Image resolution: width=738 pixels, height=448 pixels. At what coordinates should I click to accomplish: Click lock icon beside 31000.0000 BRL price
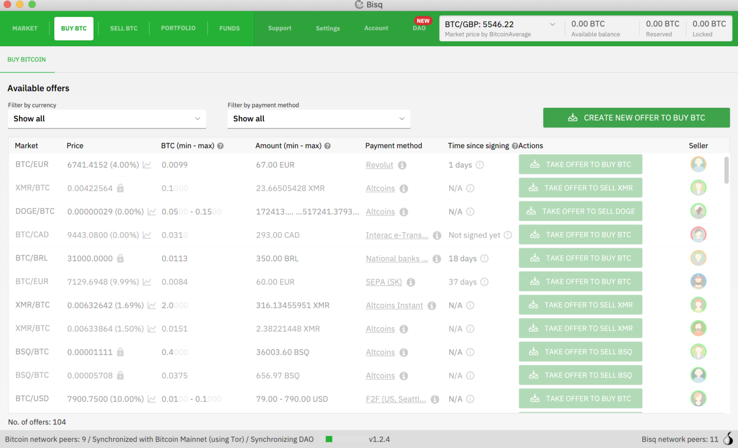click(x=121, y=258)
